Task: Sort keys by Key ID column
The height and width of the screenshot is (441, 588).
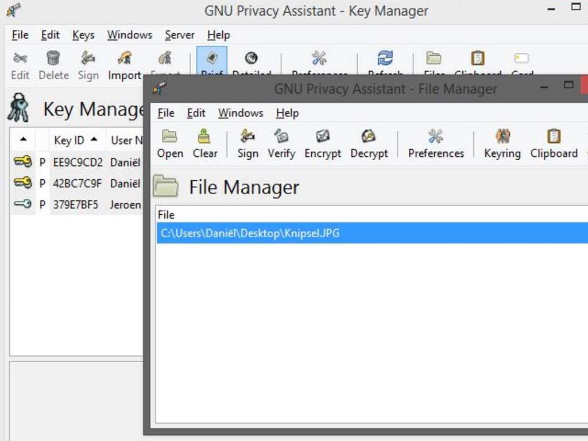Action: [77, 140]
